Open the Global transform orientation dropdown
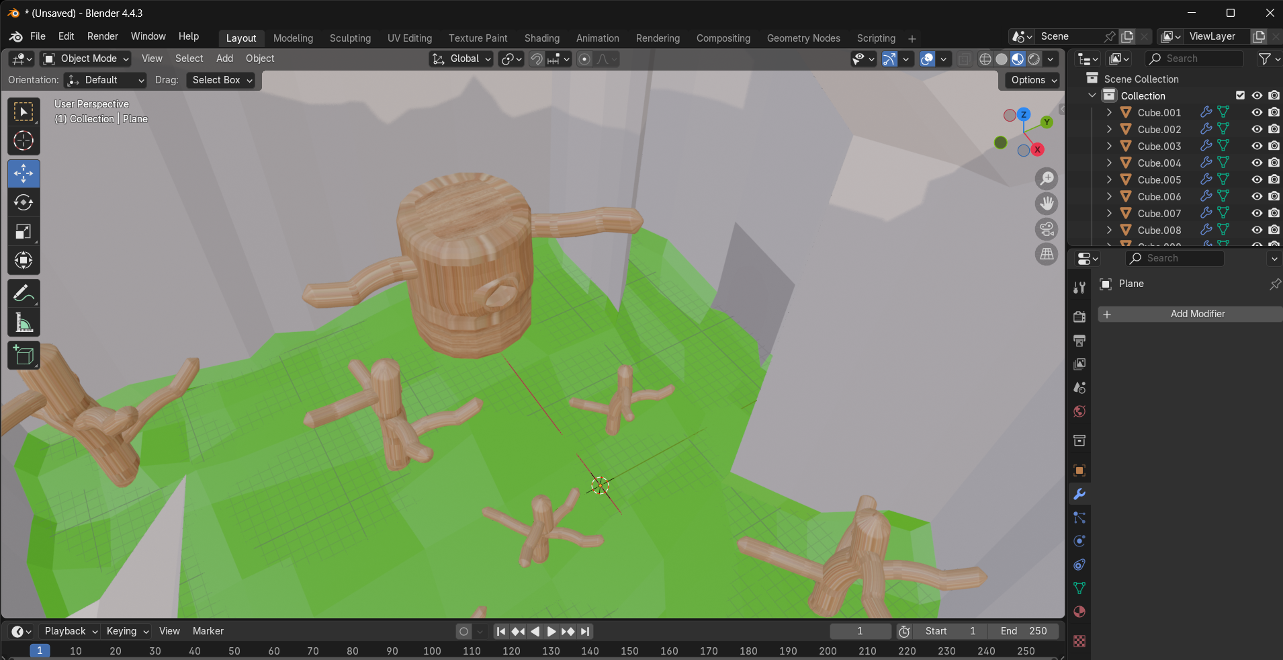1283x660 pixels. pyautogui.click(x=461, y=59)
